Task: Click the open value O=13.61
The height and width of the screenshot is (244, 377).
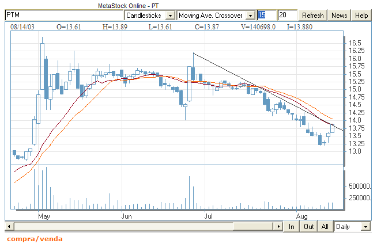Action: point(69,27)
